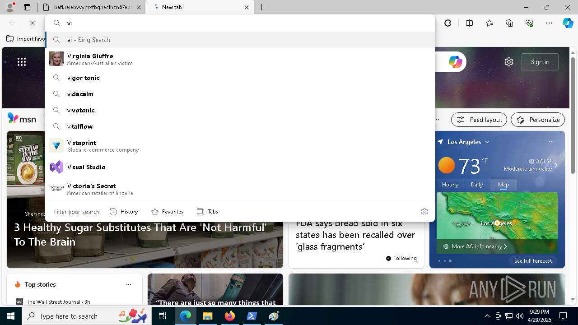The image size is (578, 325).
Task: Open the Copilot logo on the new tab page
Action: click(x=455, y=62)
